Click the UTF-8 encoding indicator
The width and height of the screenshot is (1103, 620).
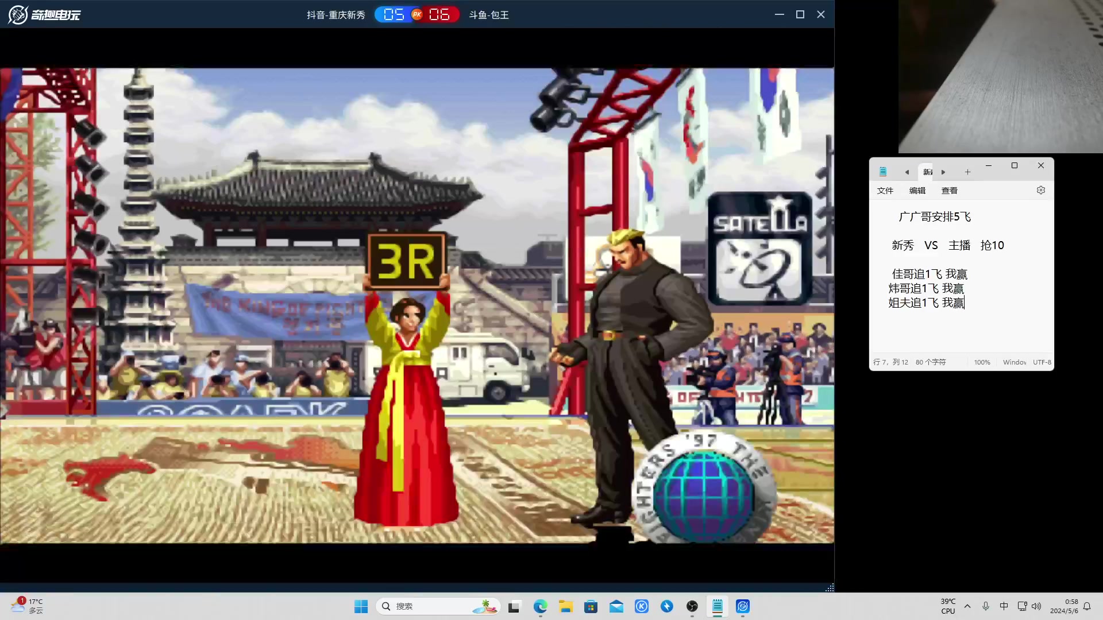coord(1042,362)
